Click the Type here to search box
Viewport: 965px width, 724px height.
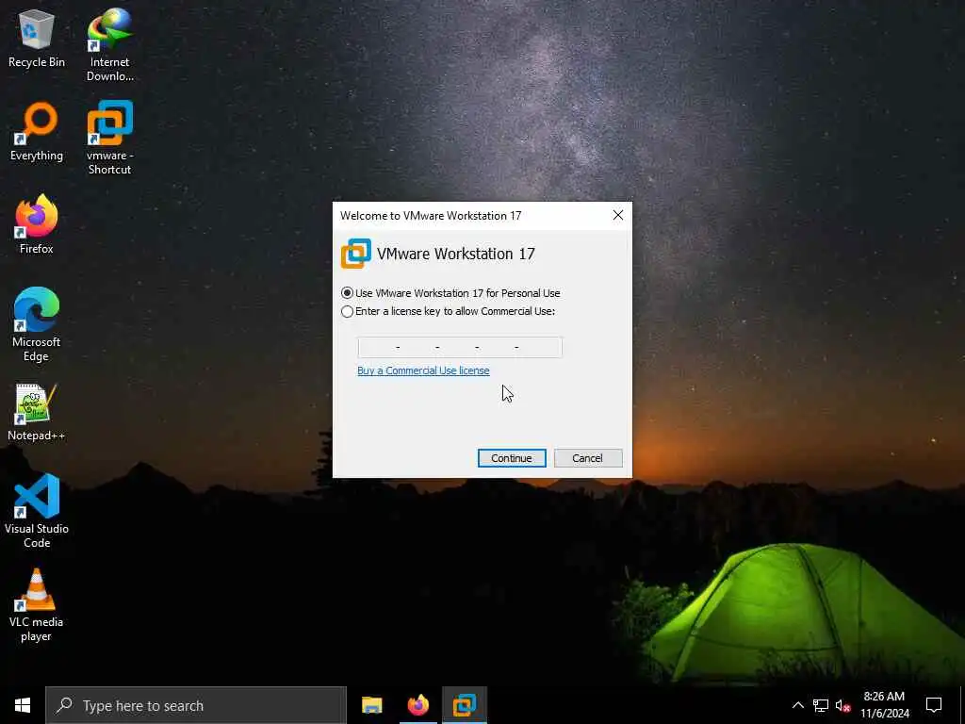(x=196, y=705)
